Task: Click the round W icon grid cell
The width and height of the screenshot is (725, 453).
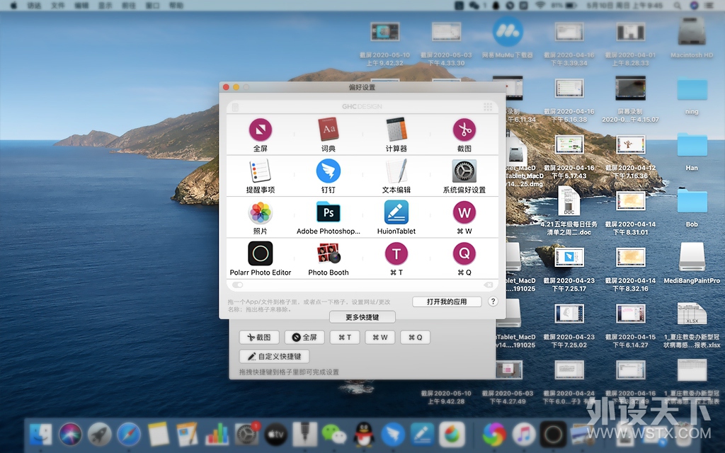Action: coord(464,212)
